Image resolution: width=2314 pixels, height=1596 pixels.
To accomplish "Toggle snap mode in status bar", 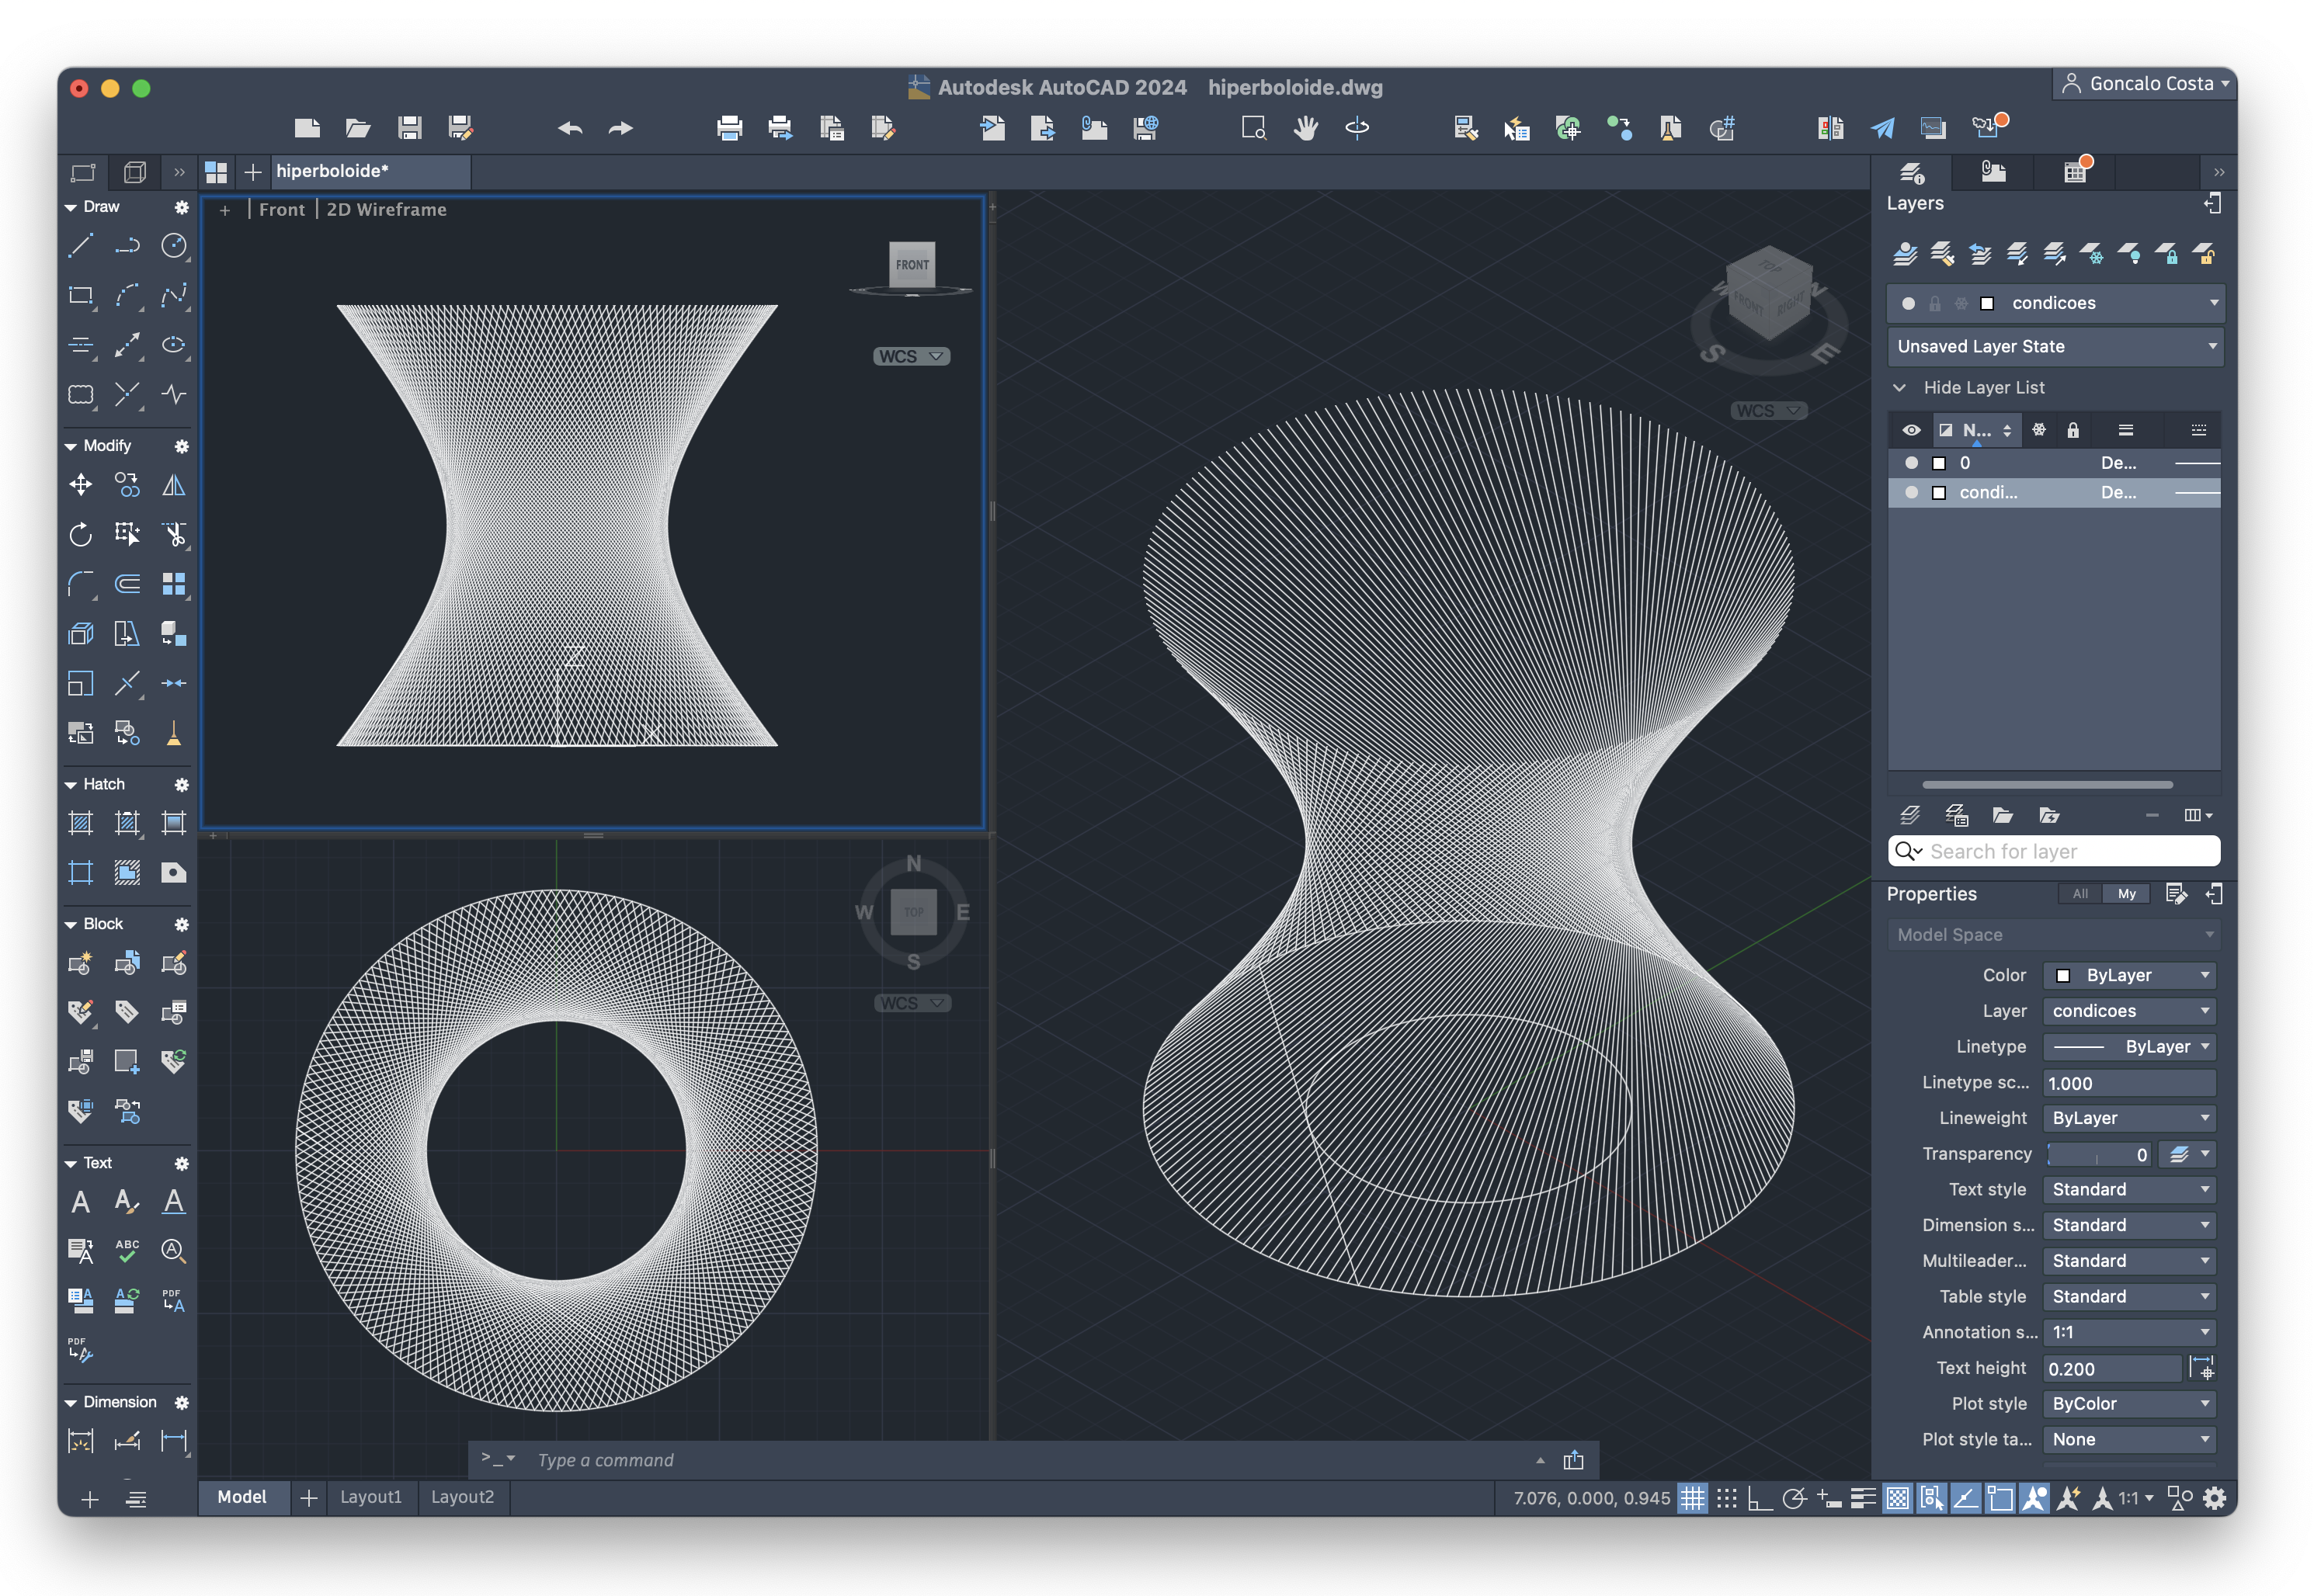I will click(x=1727, y=1498).
